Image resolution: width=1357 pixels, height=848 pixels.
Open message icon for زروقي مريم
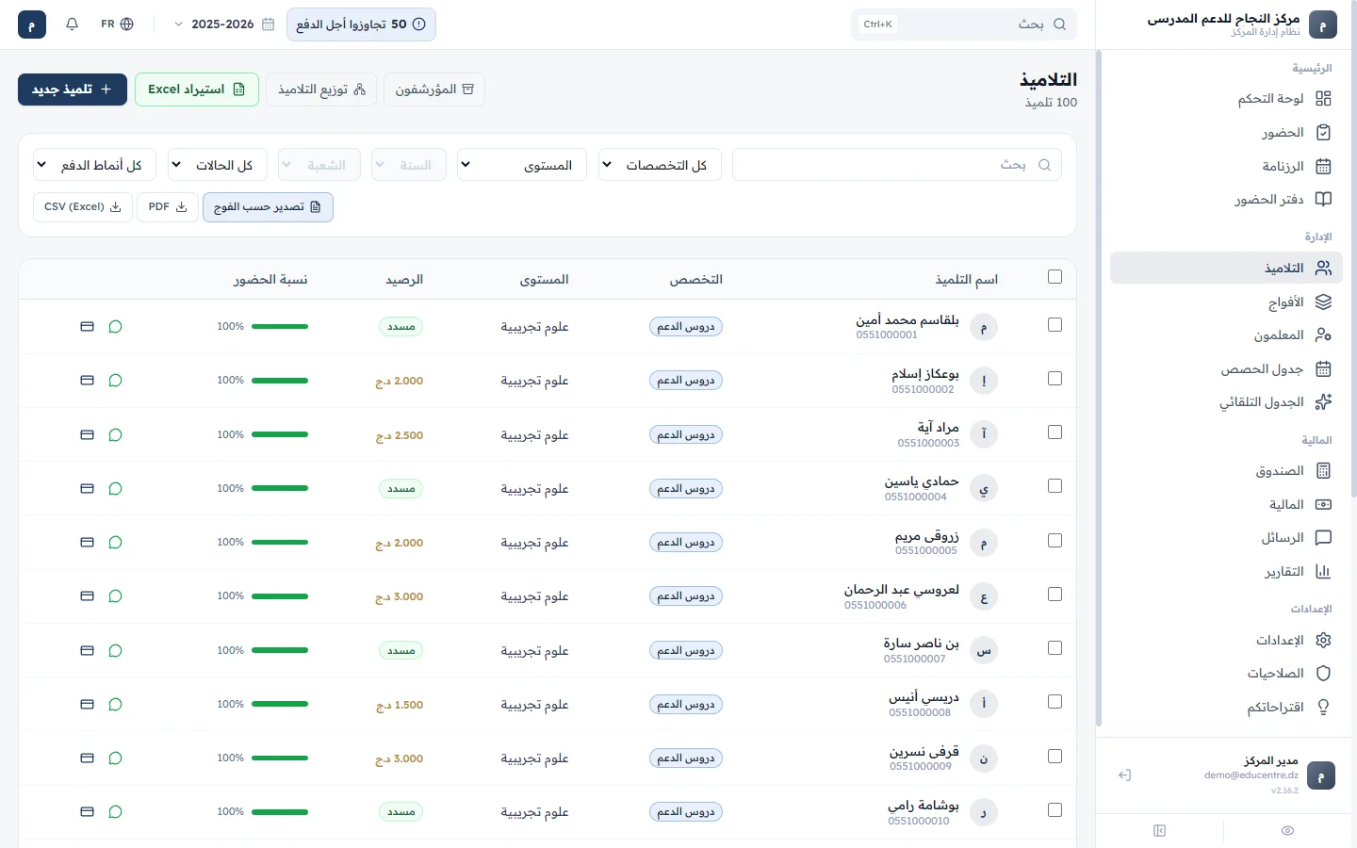(115, 543)
